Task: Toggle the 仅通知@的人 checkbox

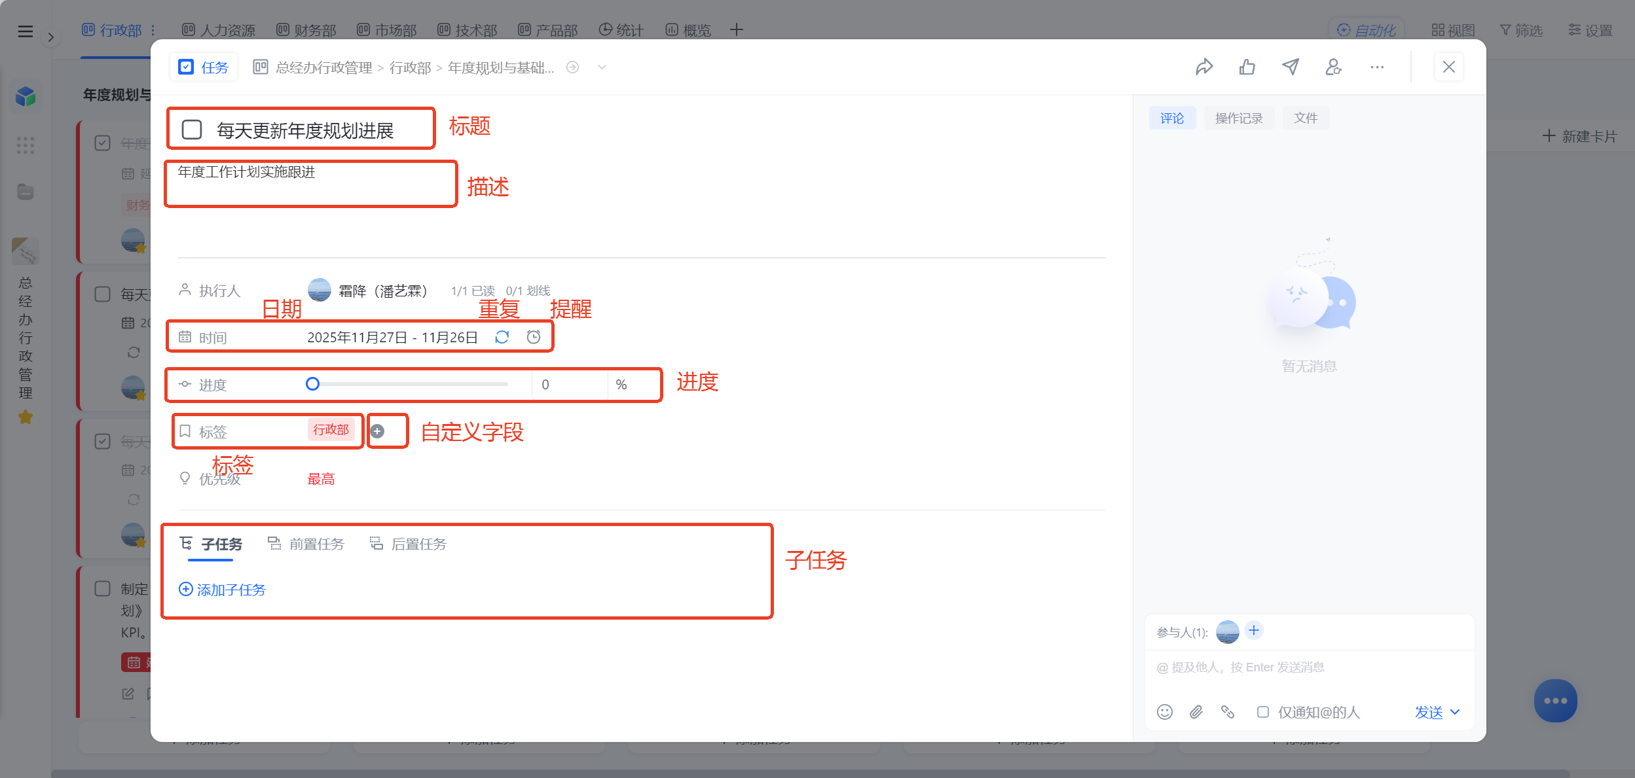Action: tap(1263, 712)
